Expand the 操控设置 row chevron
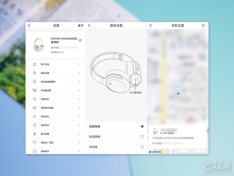This screenshot has height=176, width=234. click(79, 73)
